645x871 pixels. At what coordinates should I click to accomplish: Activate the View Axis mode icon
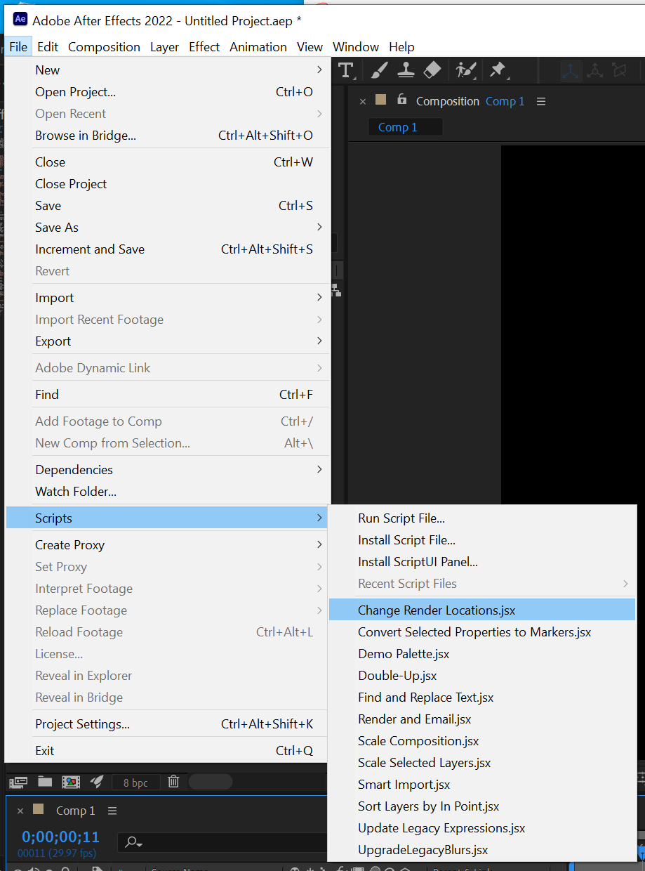coord(619,70)
